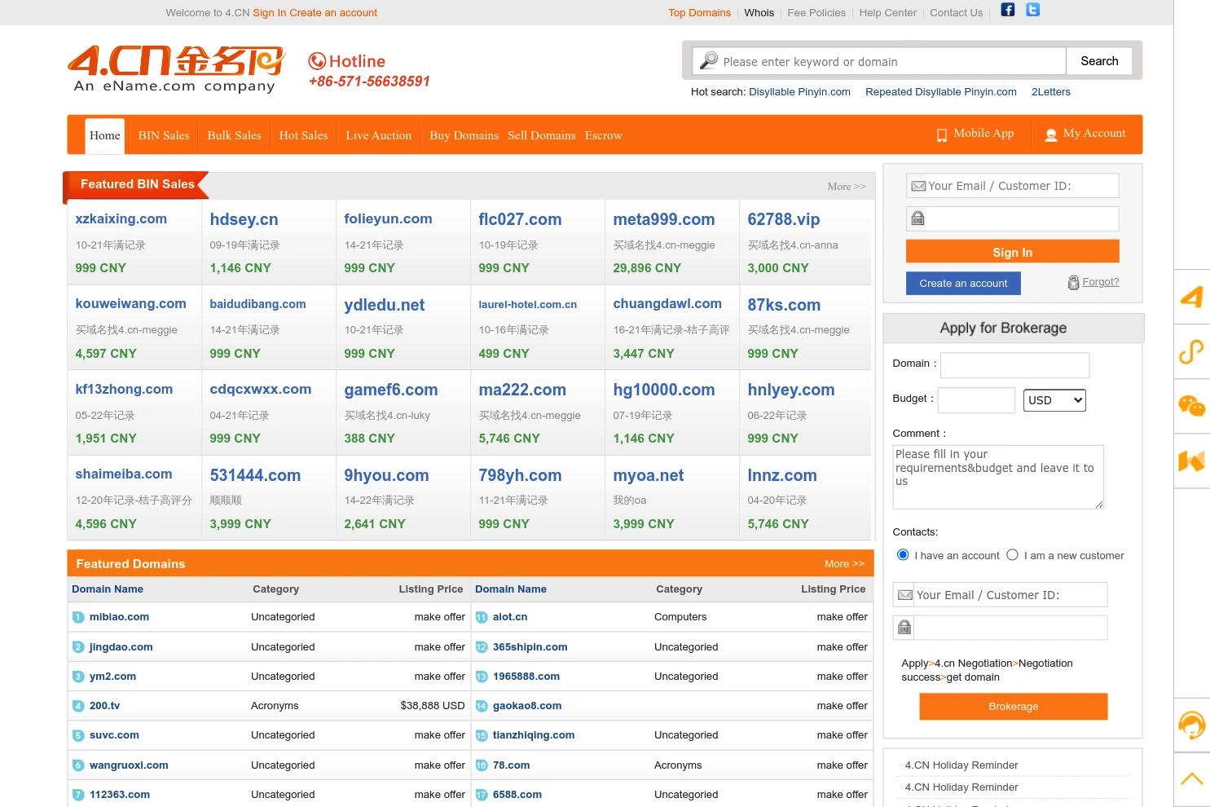Viewport: 1210px width, 807px height.
Task: Click the Sign In button
Action: (1012, 251)
